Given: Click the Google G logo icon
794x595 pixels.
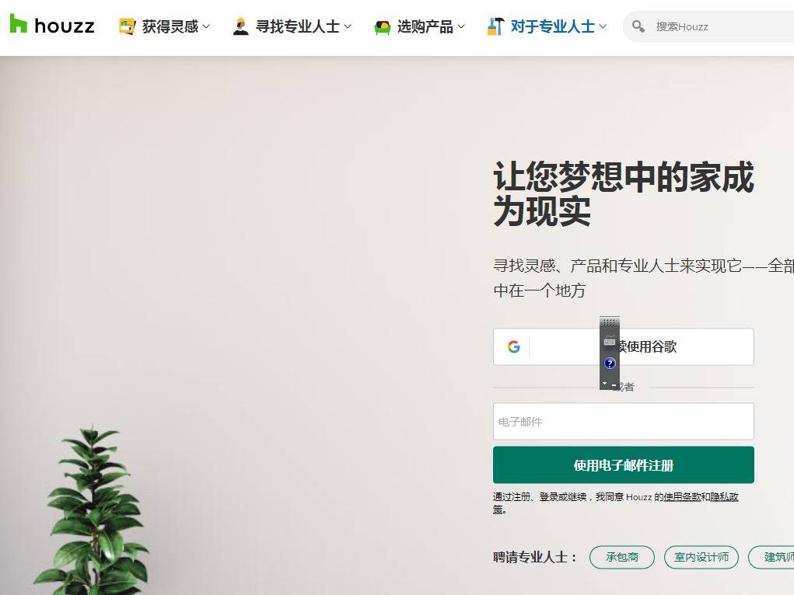Looking at the screenshot, I should [x=514, y=346].
